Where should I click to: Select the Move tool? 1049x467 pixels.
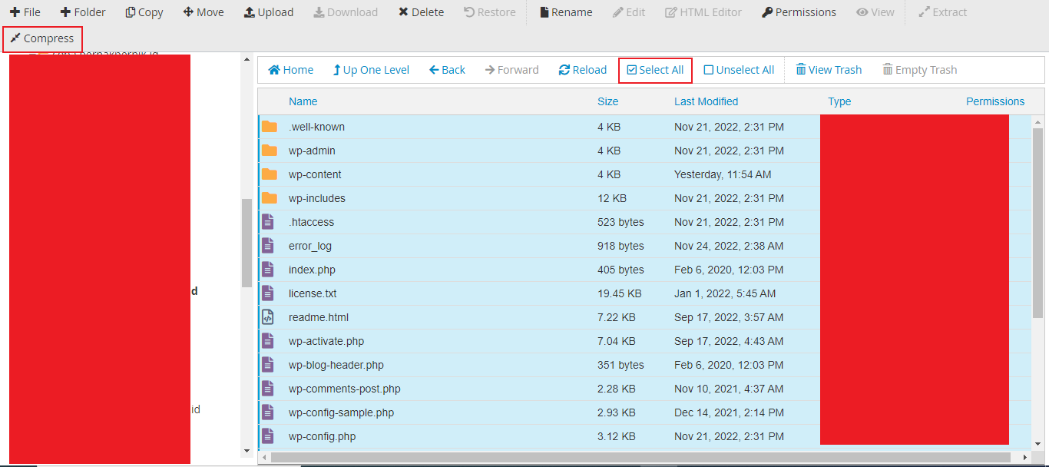(203, 12)
